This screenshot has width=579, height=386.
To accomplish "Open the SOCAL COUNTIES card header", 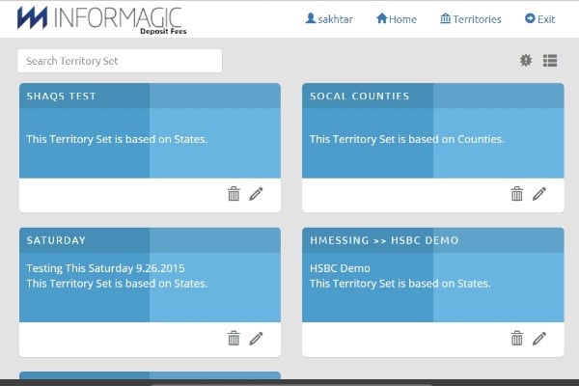I will click(x=432, y=96).
